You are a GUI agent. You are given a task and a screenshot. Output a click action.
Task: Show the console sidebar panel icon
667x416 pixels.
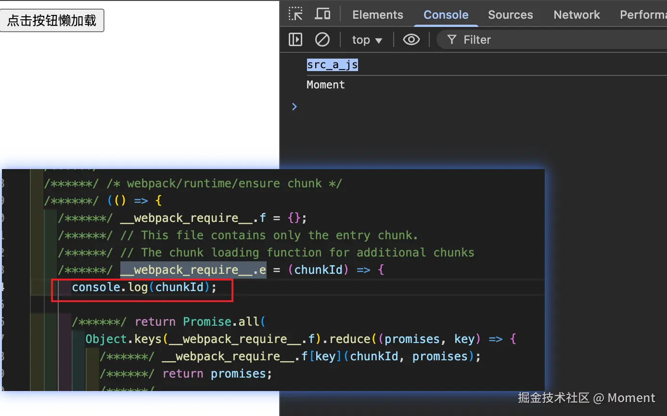295,39
